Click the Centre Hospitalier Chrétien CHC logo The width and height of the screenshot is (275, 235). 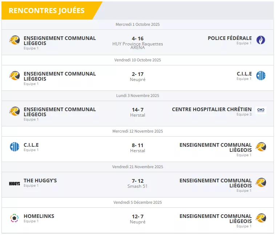coord(260,110)
